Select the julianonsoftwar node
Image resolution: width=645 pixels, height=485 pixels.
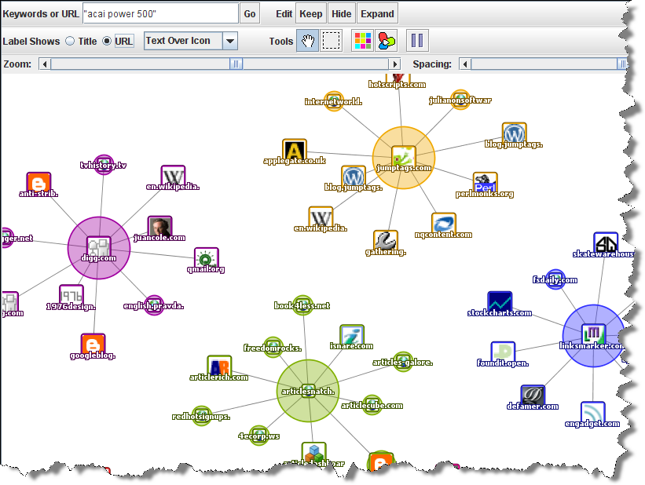460,100
